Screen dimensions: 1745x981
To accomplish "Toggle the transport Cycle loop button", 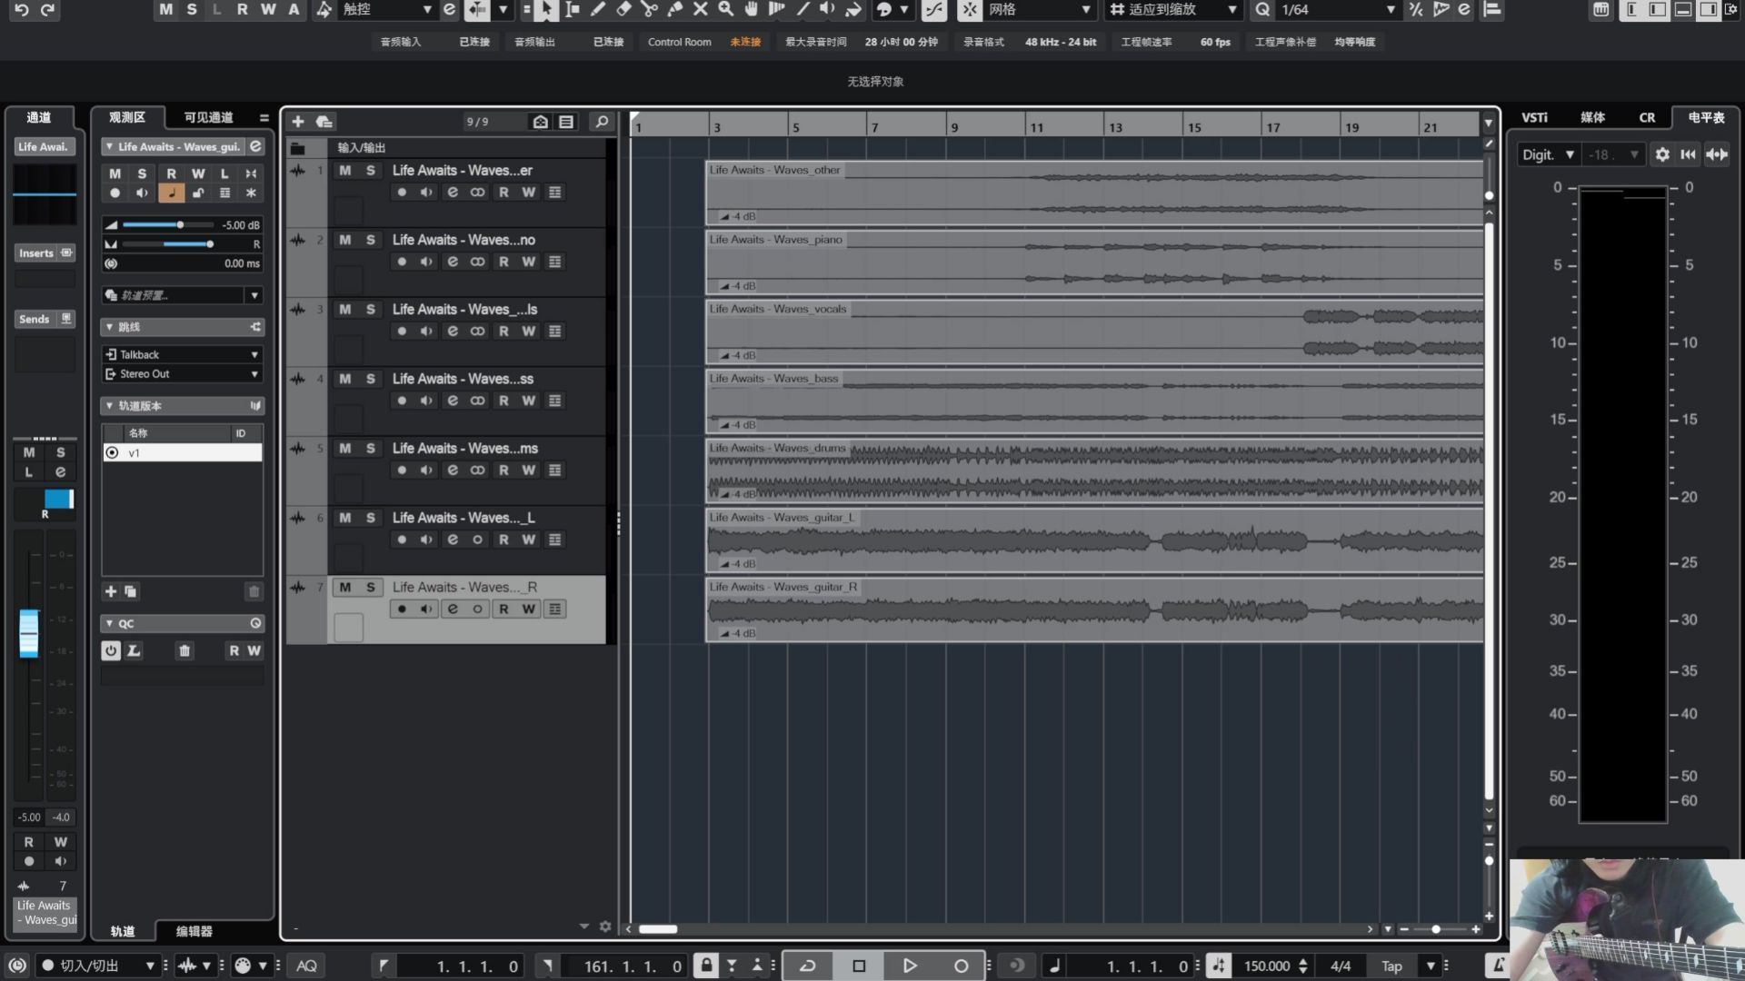I will click(x=807, y=966).
